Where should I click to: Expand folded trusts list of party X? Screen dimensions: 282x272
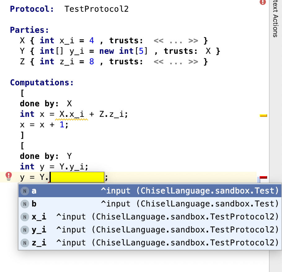[x=175, y=40]
